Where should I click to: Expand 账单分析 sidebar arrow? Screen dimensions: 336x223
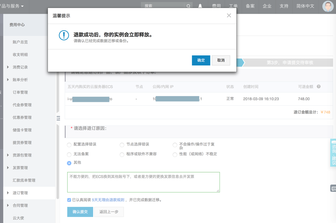[x=8, y=80]
